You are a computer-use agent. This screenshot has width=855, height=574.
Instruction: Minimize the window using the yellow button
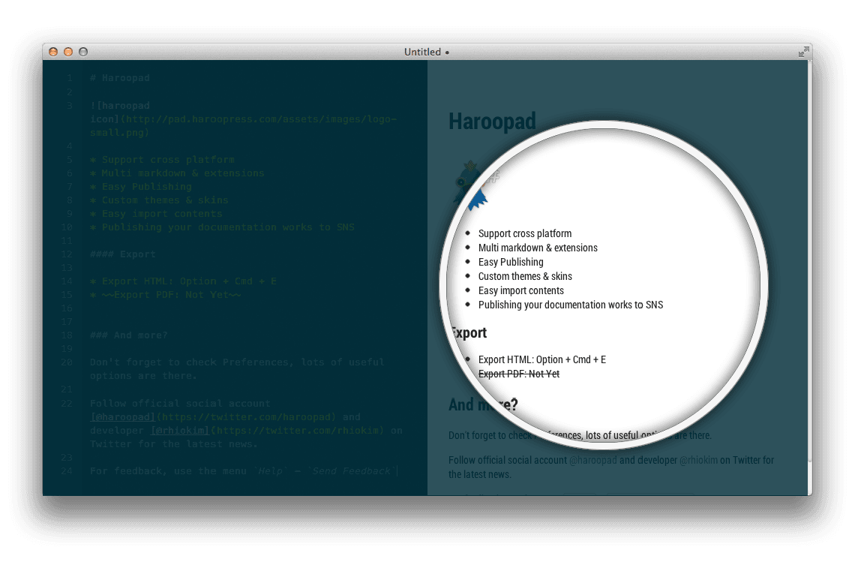(68, 52)
